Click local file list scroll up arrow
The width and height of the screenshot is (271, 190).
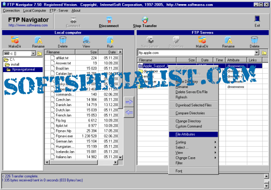point(120,52)
